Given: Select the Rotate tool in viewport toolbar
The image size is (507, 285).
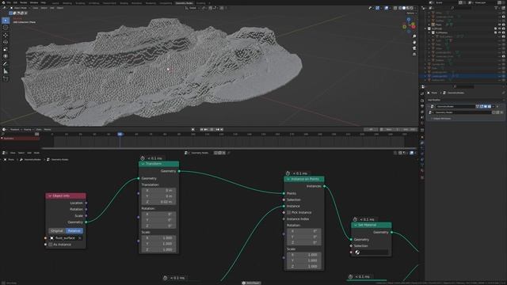Looking at the screenshot, I should (6, 42).
